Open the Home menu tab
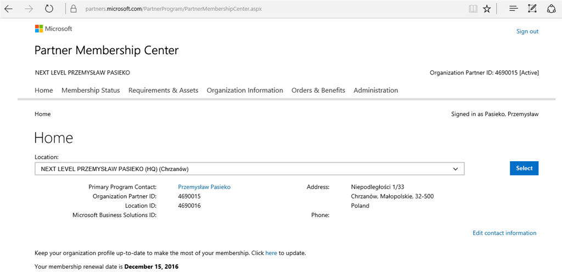This screenshot has height=272, width=562. pos(44,90)
